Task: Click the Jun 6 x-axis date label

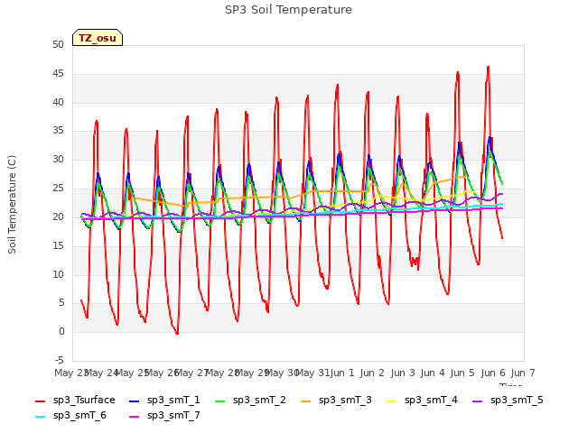Action: point(493,373)
